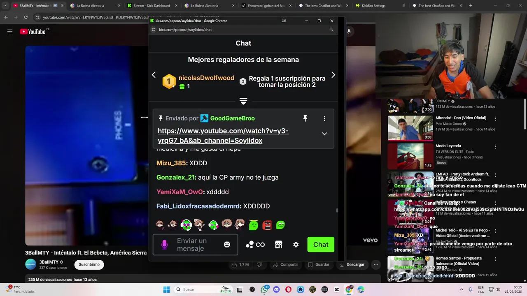
Task: Click GoodGameBroo username in pinned message
Action: coord(233,118)
